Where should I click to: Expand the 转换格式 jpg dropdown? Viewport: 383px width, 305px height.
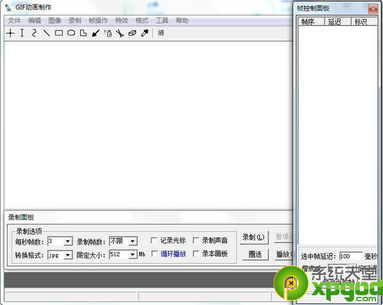[x=68, y=255]
